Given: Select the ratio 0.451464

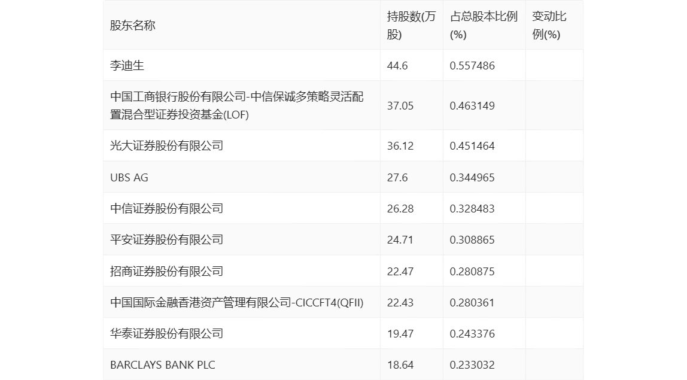Looking at the screenshot, I should (472, 146).
